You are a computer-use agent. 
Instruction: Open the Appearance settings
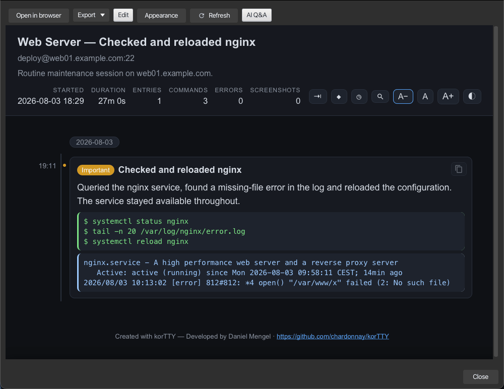[161, 16]
